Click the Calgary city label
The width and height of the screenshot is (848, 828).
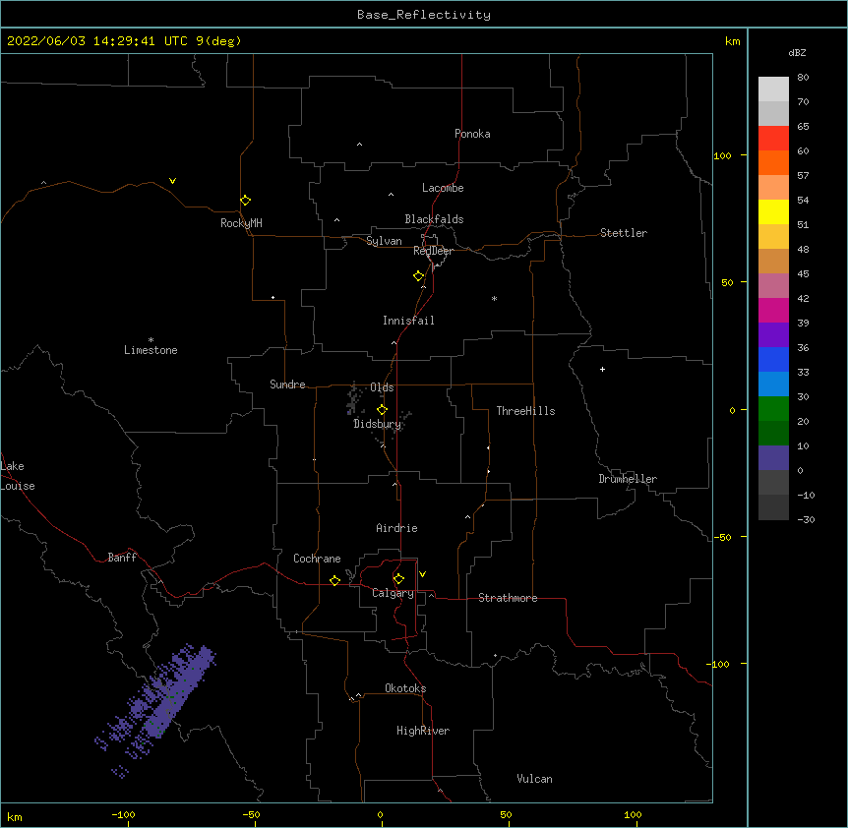pos(393,593)
